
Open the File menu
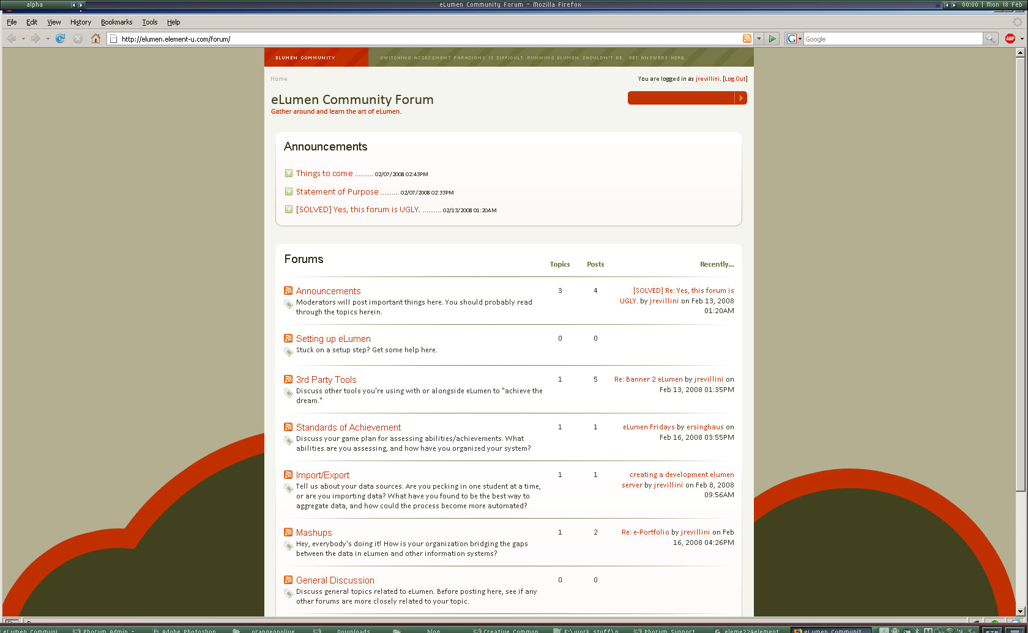(12, 22)
